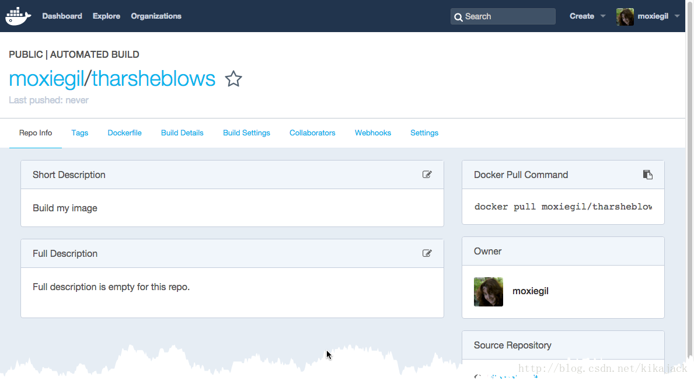694x380 pixels.
Task: Click the search magnifier icon
Action: click(458, 17)
